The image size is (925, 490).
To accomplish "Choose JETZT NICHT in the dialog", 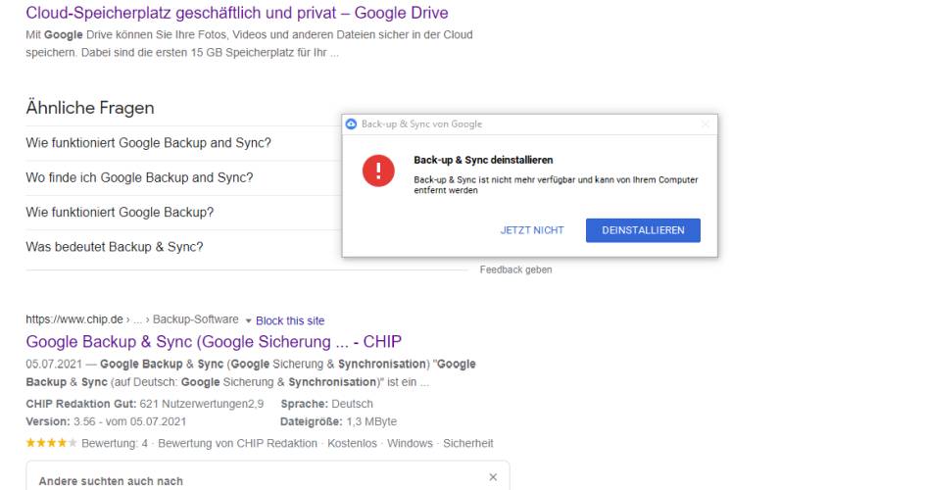I will (532, 230).
